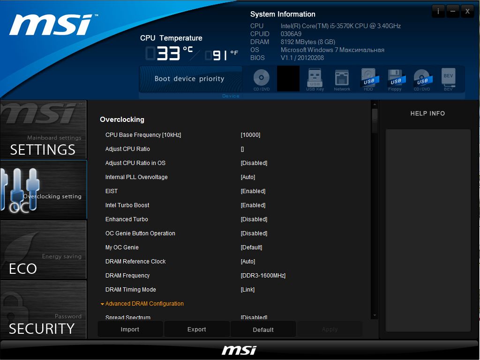
Task: Toggle Intel Turbo Boost Enabled setting
Action: tap(253, 205)
